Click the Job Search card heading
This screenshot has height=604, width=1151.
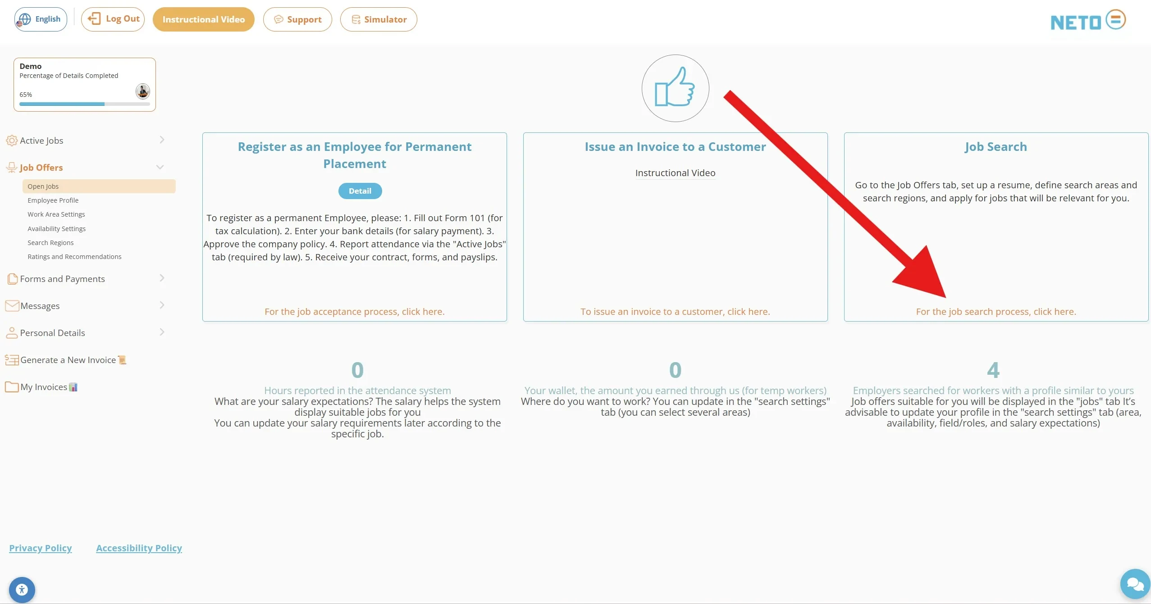tap(996, 147)
